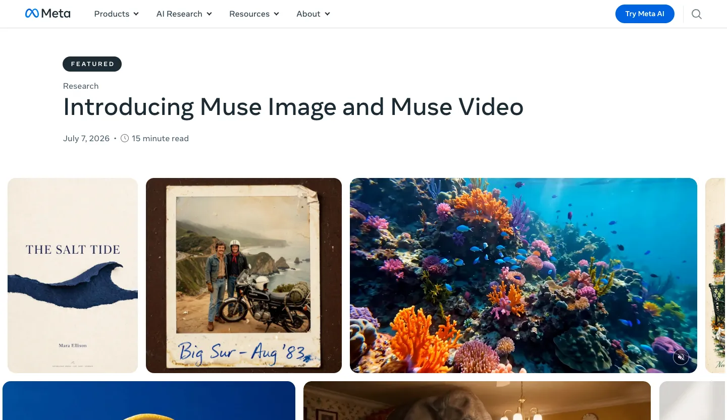The image size is (727, 420).
Task: Expand the AI Research menu
Action: point(184,14)
